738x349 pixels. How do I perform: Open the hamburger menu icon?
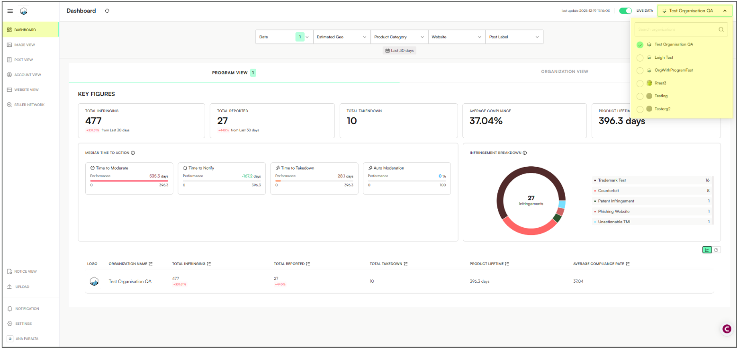pyautogui.click(x=10, y=11)
